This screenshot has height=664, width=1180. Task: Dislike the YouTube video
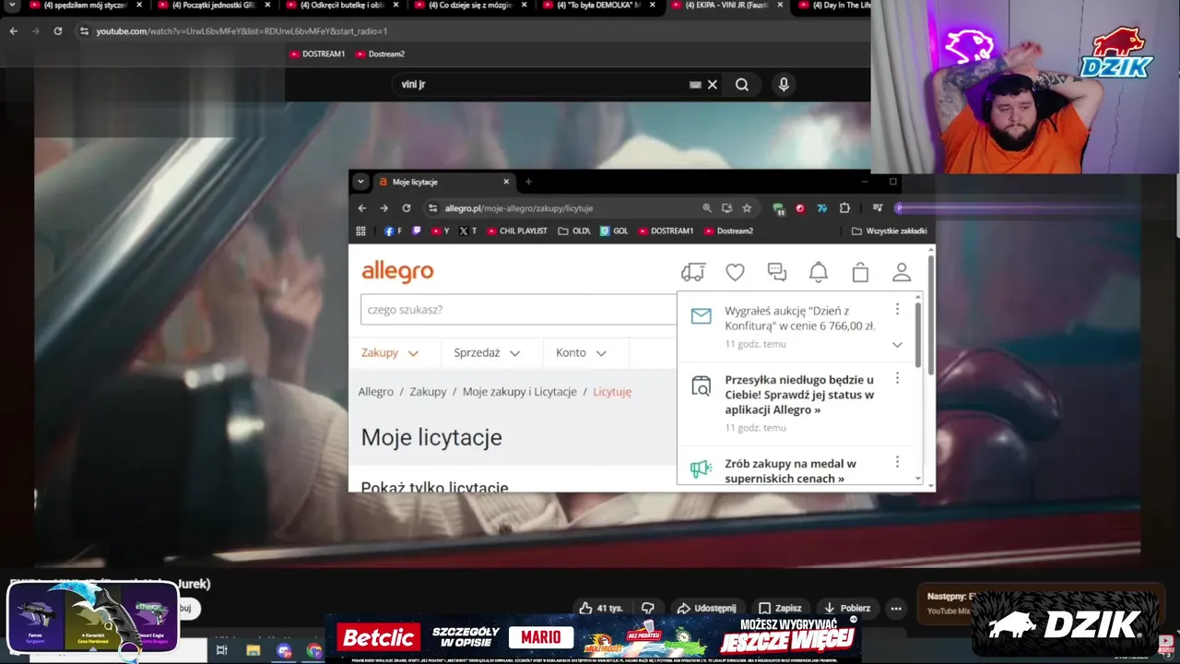point(648,608)
